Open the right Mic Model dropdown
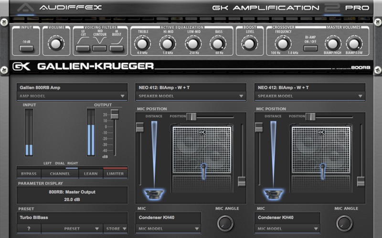This screenshot has height=238, width=382. point(287,229)
